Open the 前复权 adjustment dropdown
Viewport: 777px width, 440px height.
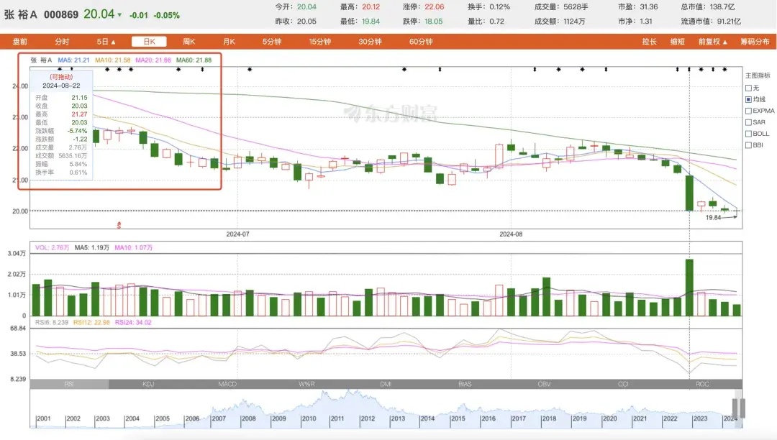712,42
